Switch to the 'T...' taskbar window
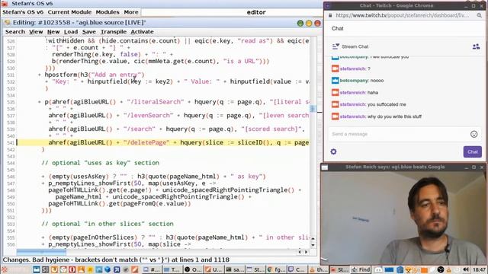 click(172, 269)
